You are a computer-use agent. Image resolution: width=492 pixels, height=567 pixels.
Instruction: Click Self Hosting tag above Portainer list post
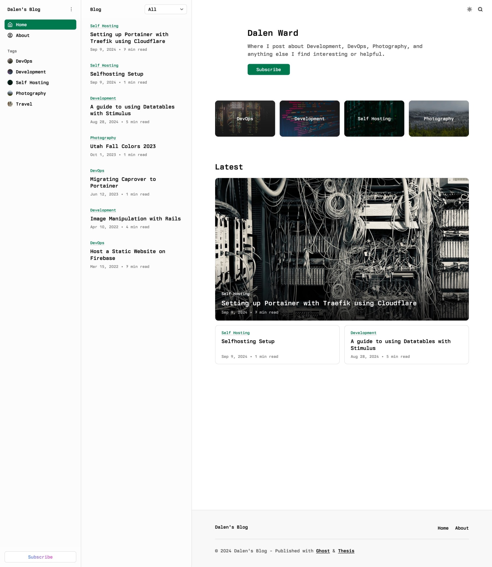[x=104, y=26]
